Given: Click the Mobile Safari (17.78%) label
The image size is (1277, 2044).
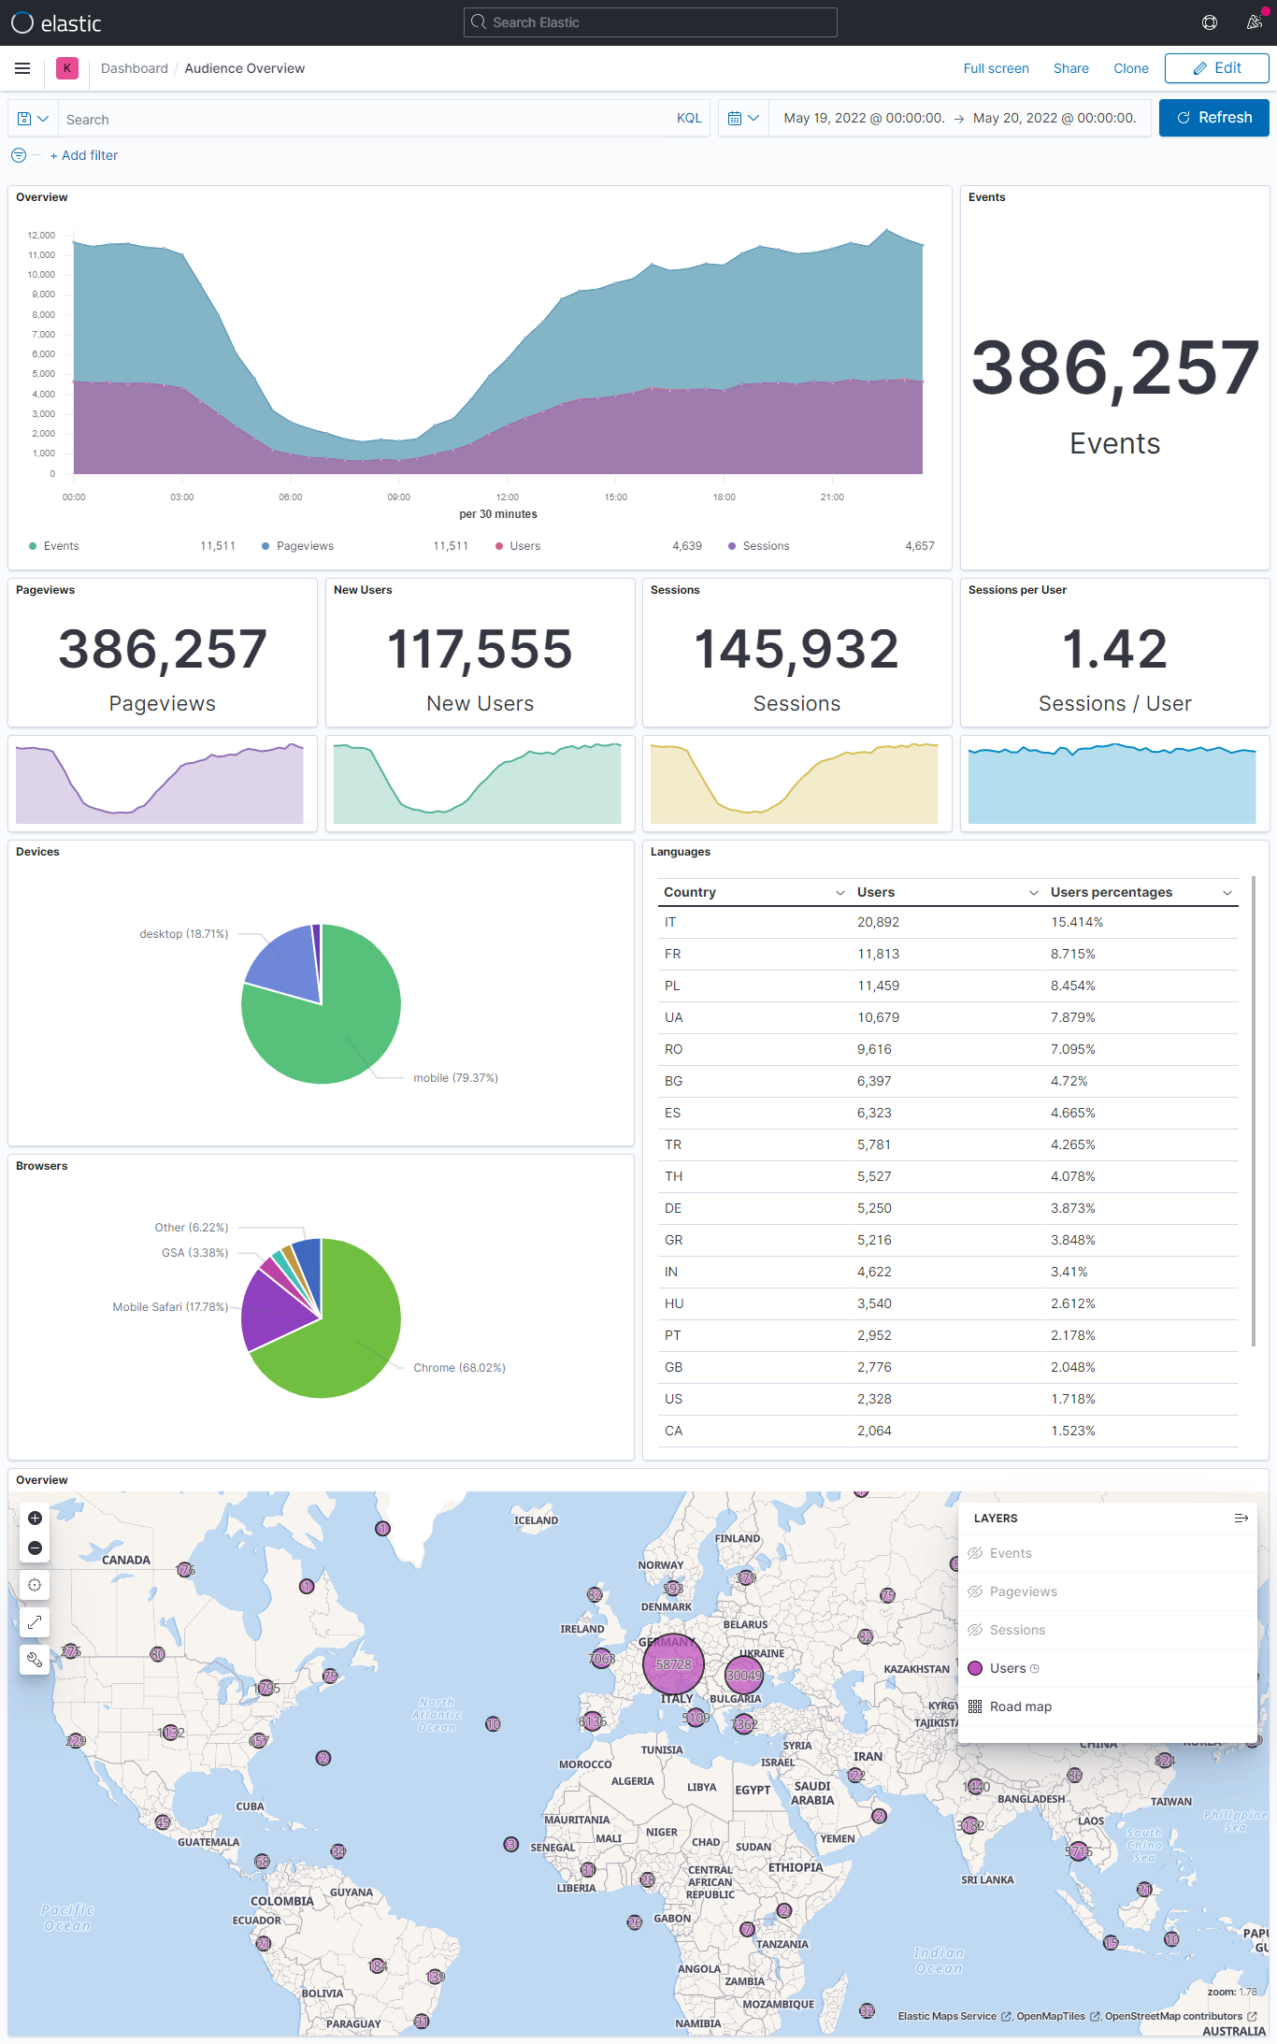Looking at the screenshot, I should click(x=170, y=1307).
